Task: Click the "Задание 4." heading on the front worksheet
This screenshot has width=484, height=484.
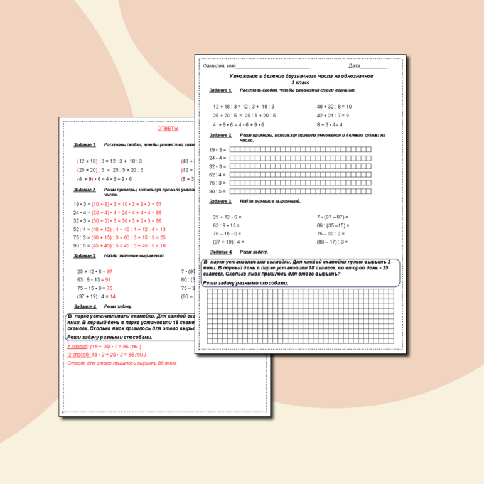Action: 220,251
